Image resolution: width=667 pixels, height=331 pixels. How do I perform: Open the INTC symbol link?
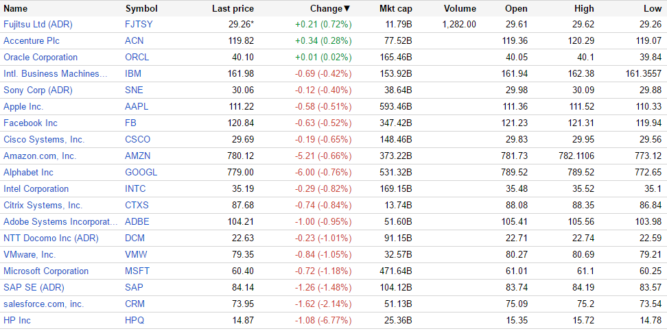135,188
